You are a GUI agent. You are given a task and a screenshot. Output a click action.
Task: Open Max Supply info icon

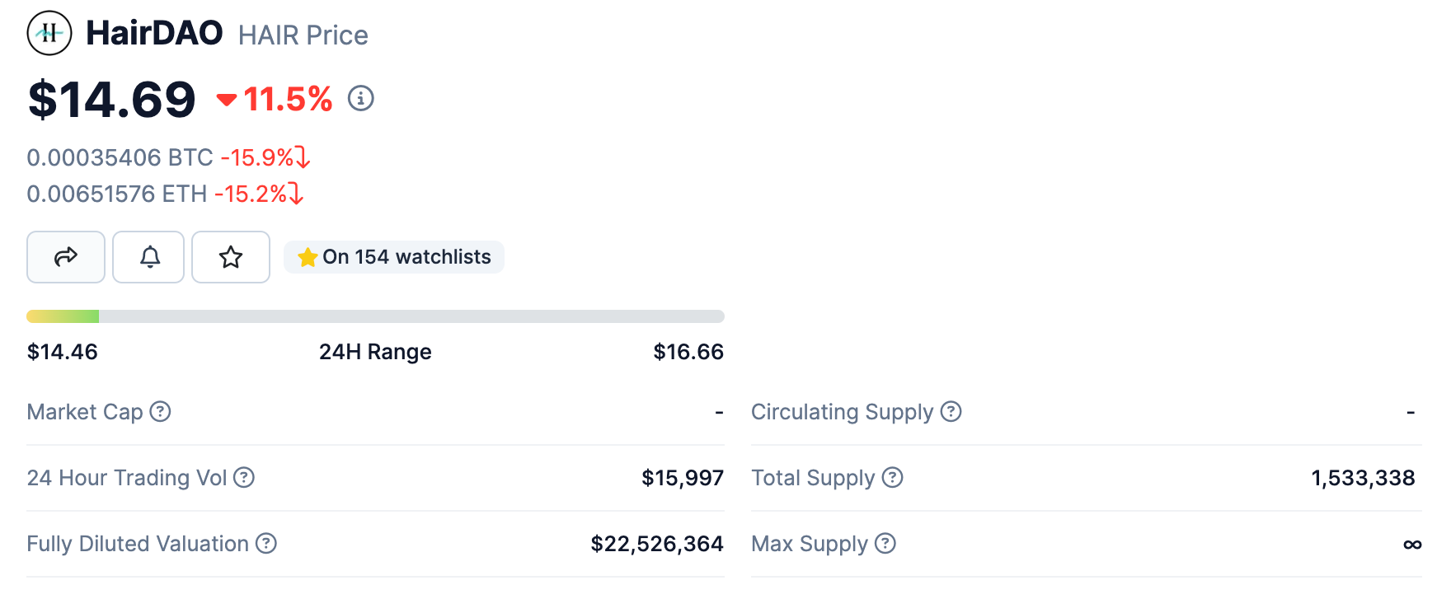coord(885,543)
